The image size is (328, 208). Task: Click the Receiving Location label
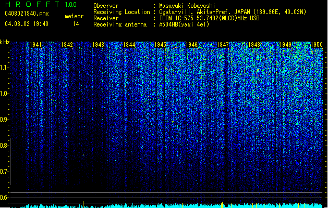[122, 12]
